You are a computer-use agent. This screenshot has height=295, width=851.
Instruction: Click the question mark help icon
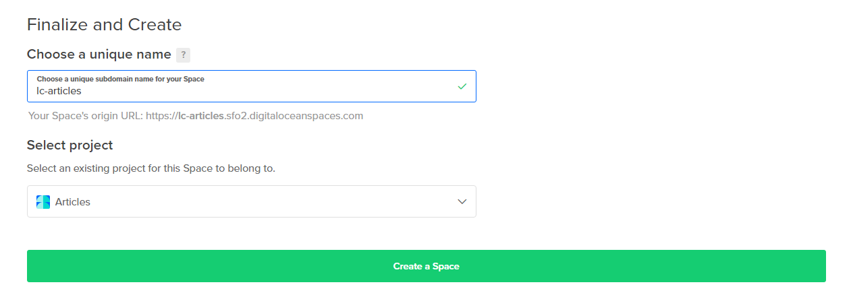183,55
